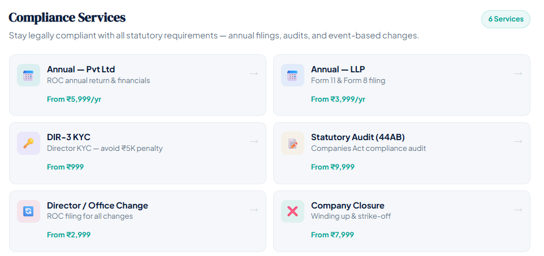Click the Company Closure heading
This screenshot has height=256, width=544.
tap(347, 206)
